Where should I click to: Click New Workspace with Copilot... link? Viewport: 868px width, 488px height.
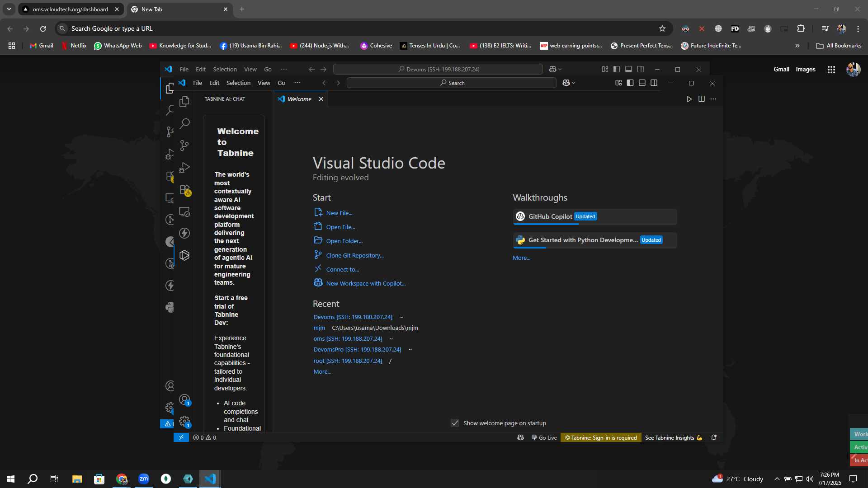tap(366, 283)
